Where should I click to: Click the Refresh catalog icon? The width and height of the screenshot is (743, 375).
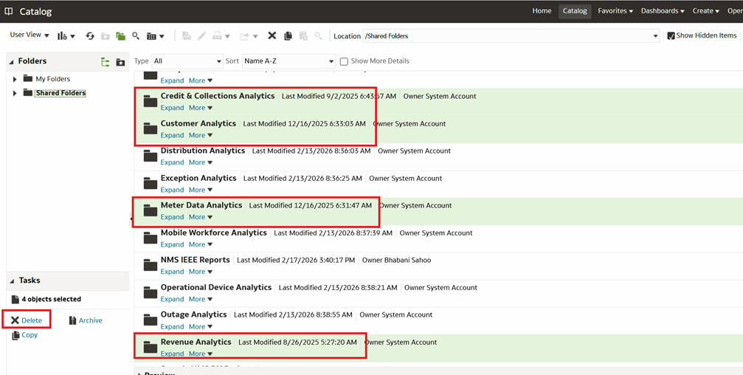click(90, 36)
